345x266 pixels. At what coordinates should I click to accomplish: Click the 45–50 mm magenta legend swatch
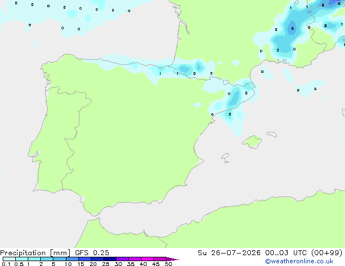[160, 259]
